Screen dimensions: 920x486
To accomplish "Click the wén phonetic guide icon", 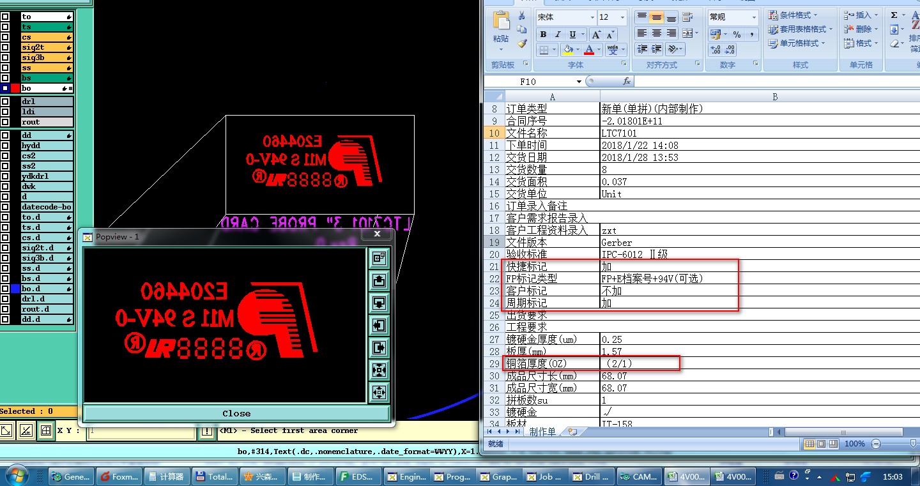I will pyautogui.click(x=612, y=49).
